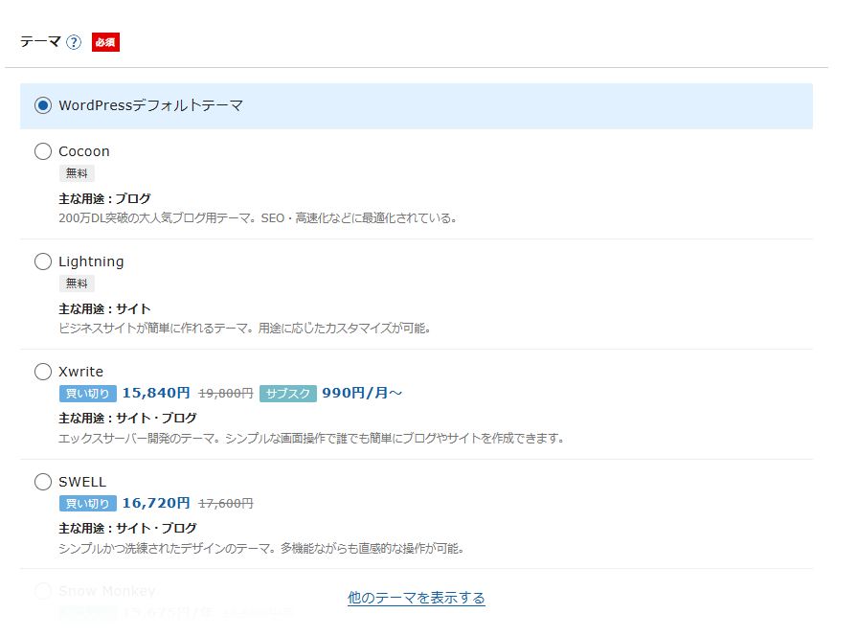Click the Lightning description about ビジネスサイト
Screen dimensions: 858x636
point(244,329)
